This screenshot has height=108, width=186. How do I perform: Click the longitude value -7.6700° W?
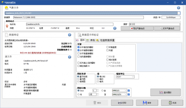(x=55, y=28)
